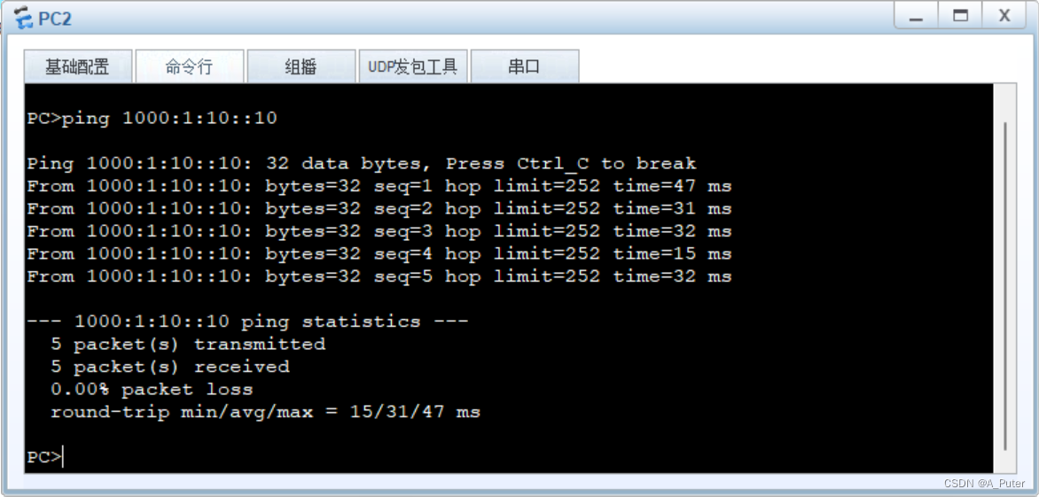Click the '0.00% packet loss' line
Viewport: 1039px width, 497px height.
[152, 389]
